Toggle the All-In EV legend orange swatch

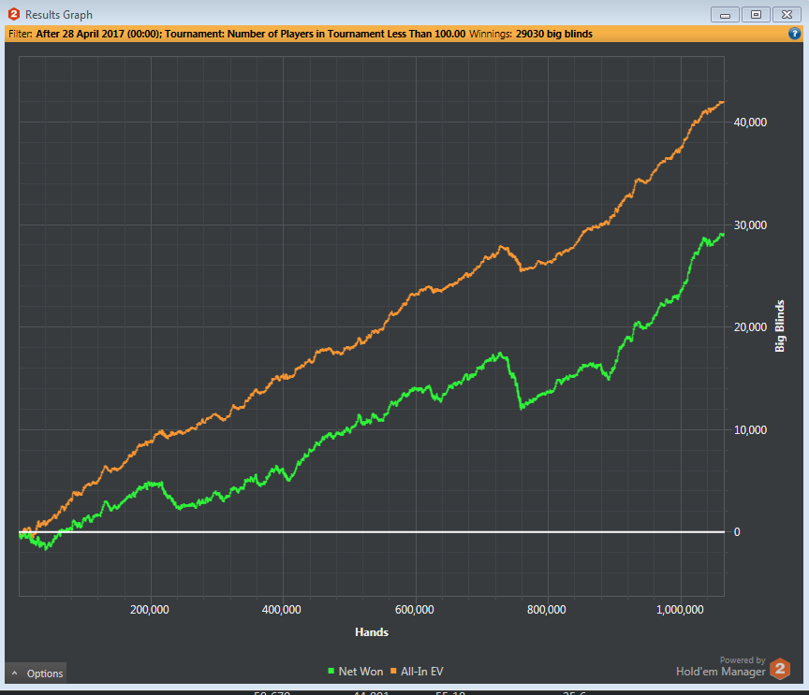click(393, 672)
